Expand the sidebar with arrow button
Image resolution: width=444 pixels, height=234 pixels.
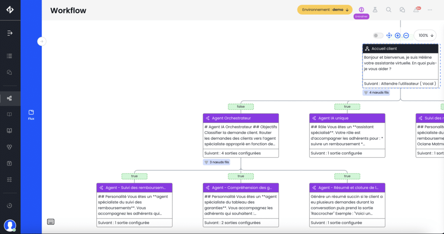[41, 42]
